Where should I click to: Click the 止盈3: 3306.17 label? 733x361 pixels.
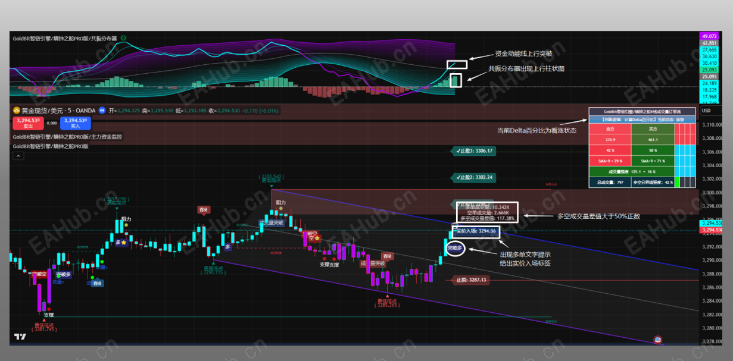tap(473, 151)
